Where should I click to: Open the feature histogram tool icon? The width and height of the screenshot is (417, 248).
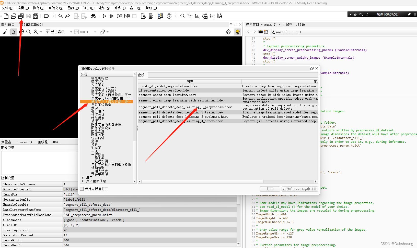197,16
